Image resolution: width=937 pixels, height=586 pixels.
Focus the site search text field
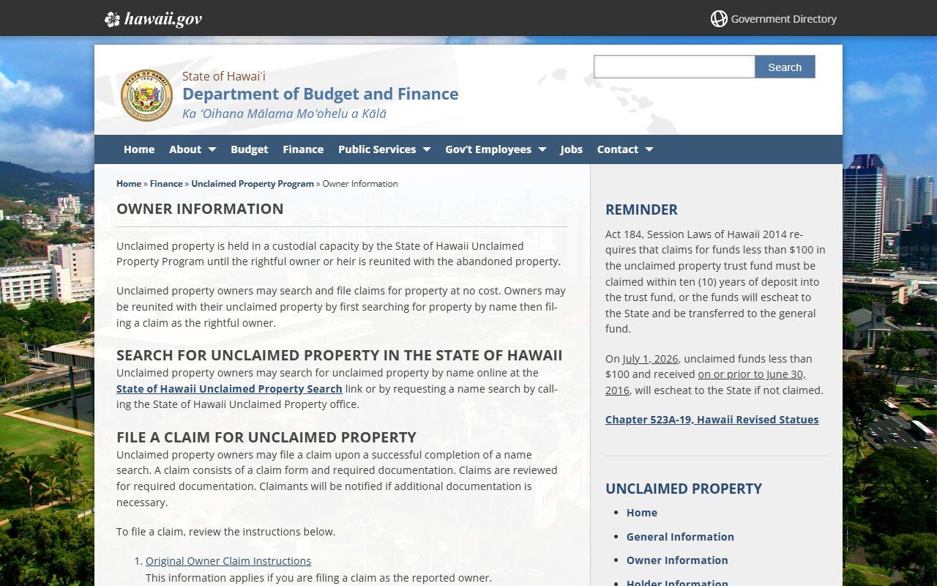coord(673,67)
